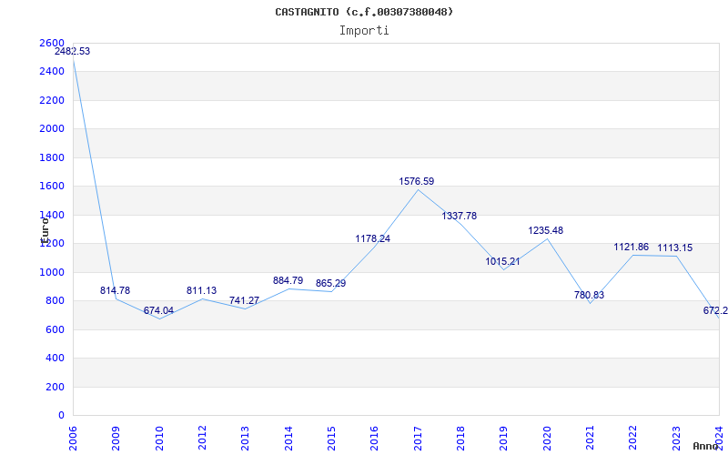Click the 1576.59 peak data label
Screen dimensions: 728x455
click(x=417, y=181)
